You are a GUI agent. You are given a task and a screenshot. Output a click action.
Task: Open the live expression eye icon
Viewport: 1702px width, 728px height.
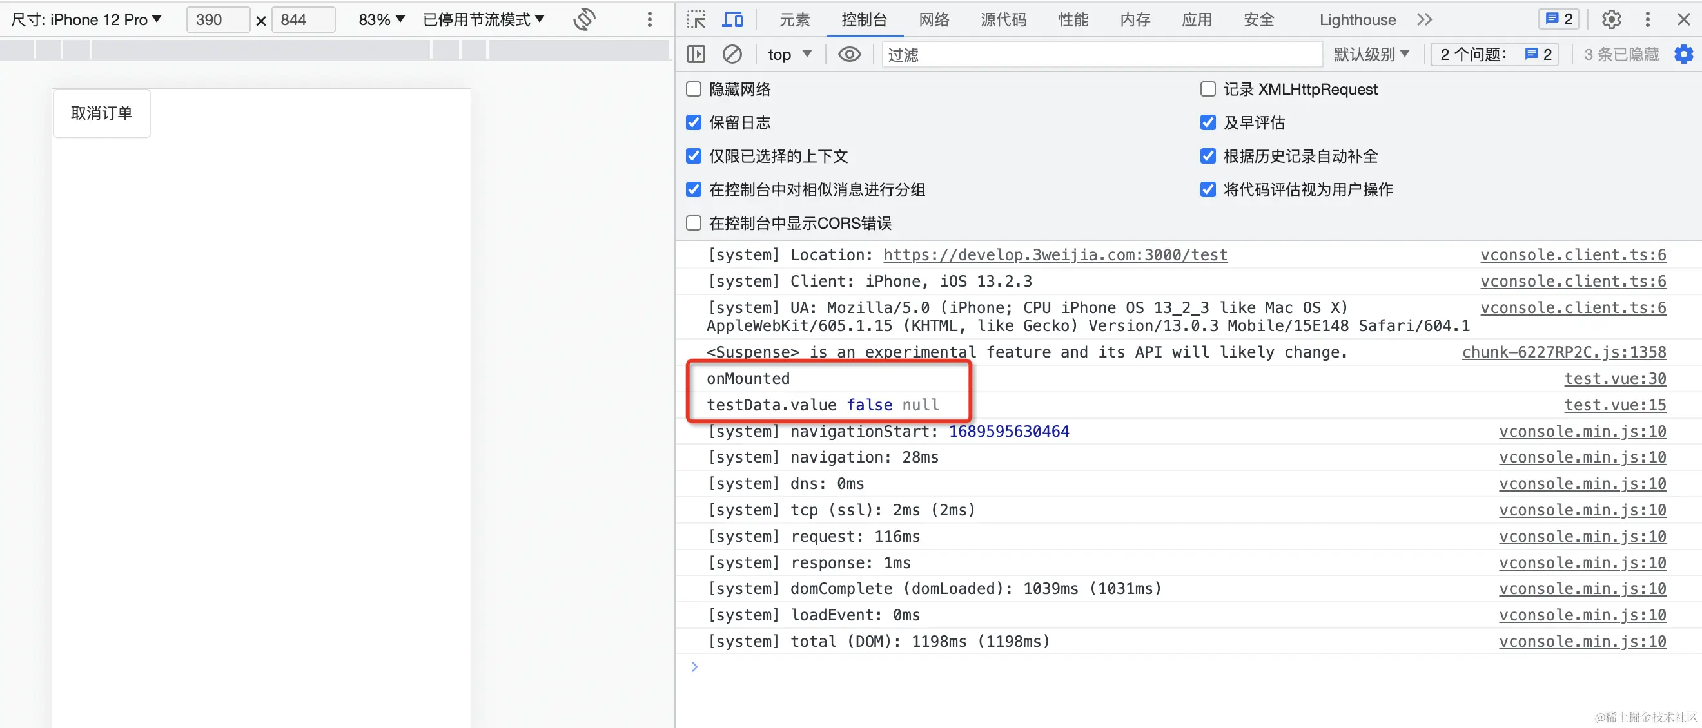(849, 54)
